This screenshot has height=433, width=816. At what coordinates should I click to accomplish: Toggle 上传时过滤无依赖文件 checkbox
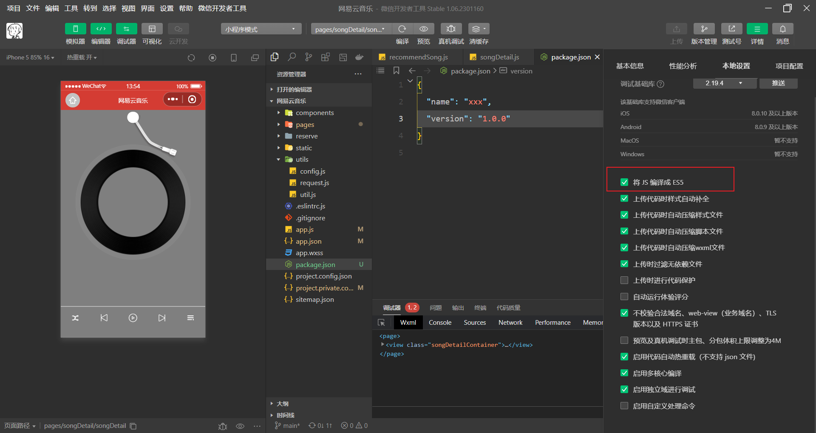click(624, 264)
